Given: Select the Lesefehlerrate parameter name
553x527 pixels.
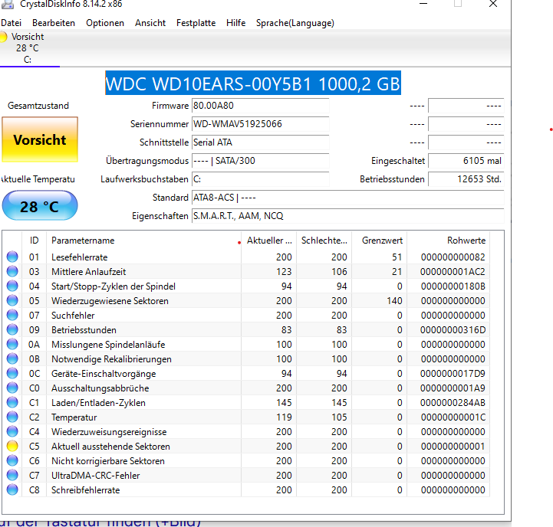Looking at the screenshot, I should (x=79, y=257).
